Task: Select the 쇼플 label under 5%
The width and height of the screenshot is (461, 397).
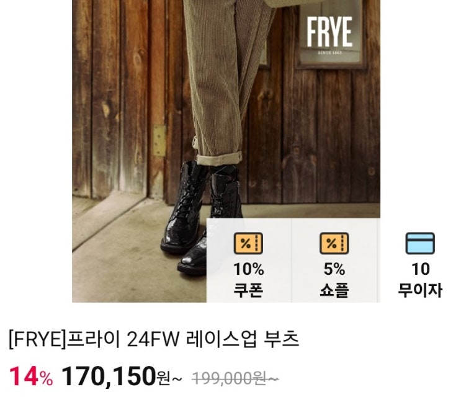Action: tap(334, 290)
